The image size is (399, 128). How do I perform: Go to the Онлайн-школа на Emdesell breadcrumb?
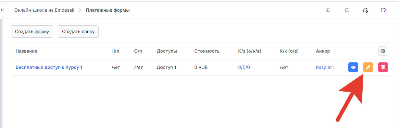pos(44,10)
